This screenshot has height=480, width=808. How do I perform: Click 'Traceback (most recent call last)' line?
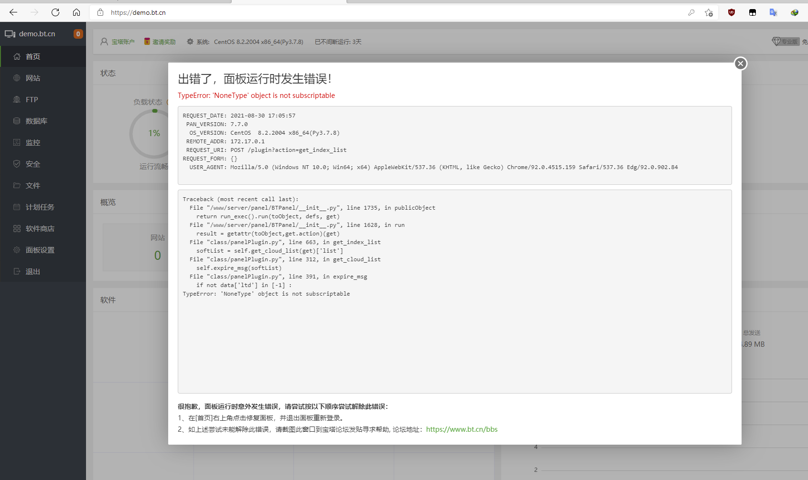tap(240, 199)
